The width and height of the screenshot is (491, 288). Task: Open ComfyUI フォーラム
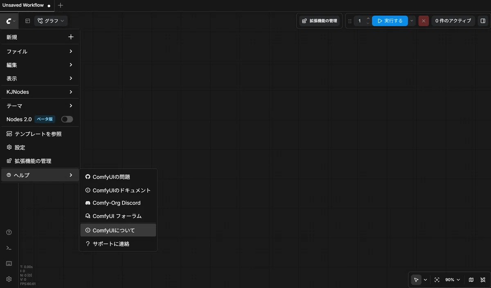(x=118, y=216)
